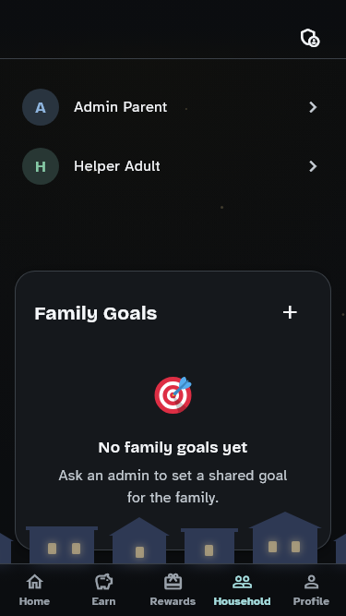Tap the Home house icon
Viewport: 346px width, 616px height.
34,582
